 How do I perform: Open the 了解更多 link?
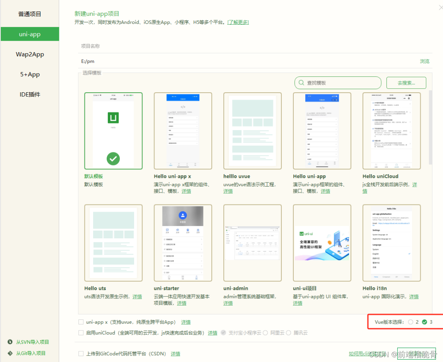tap(238, 22)
